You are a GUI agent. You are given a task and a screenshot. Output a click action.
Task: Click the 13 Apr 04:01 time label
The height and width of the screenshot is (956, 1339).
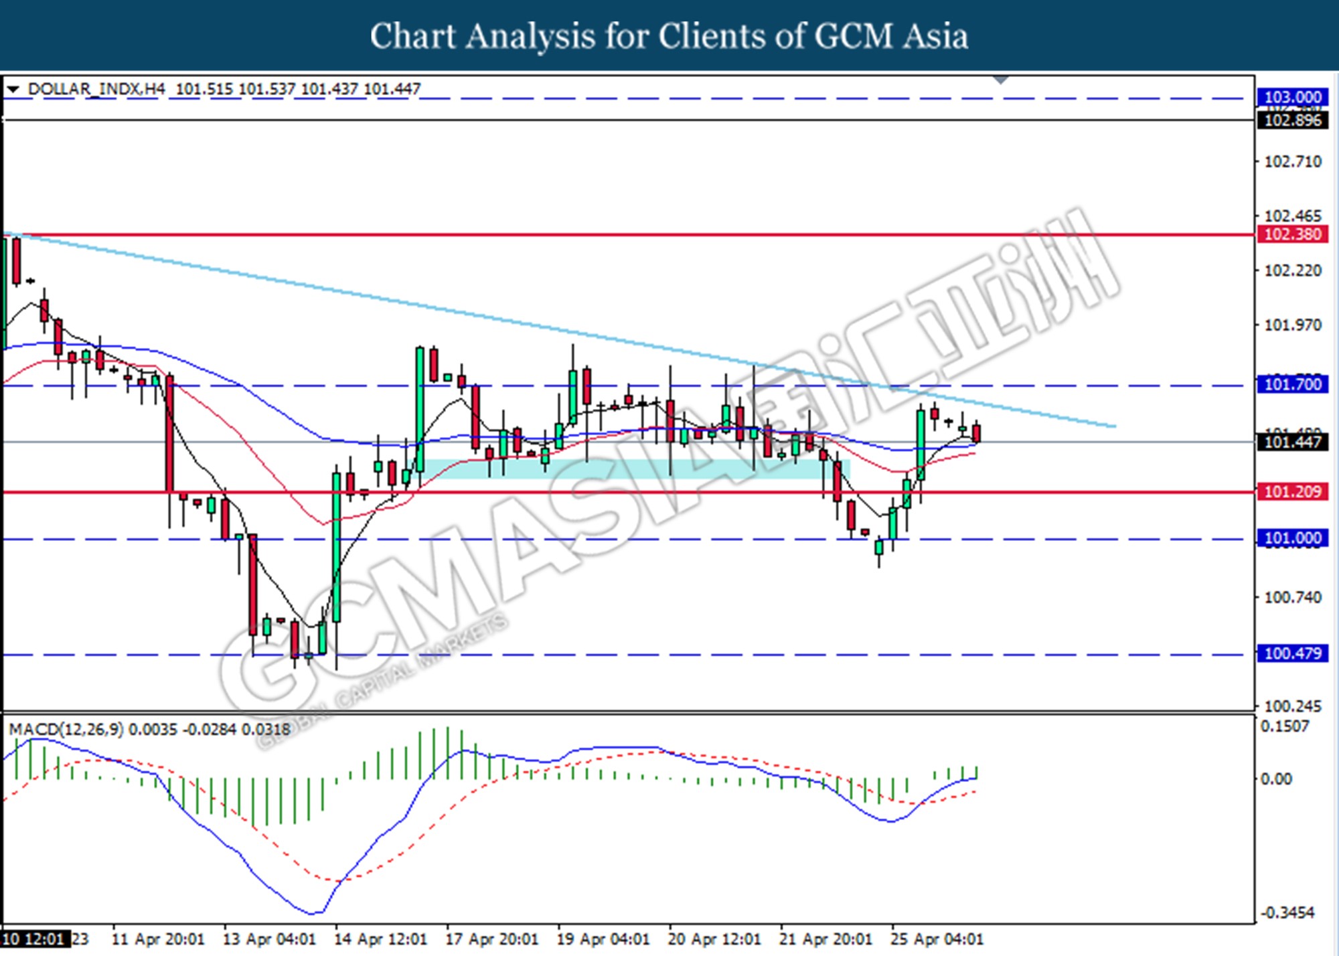point(269,939)
